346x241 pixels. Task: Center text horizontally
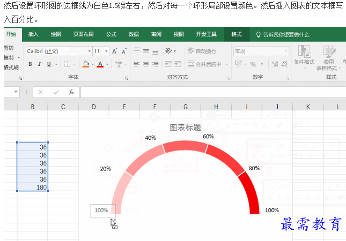pyautogui.click(x=146, y=64)
